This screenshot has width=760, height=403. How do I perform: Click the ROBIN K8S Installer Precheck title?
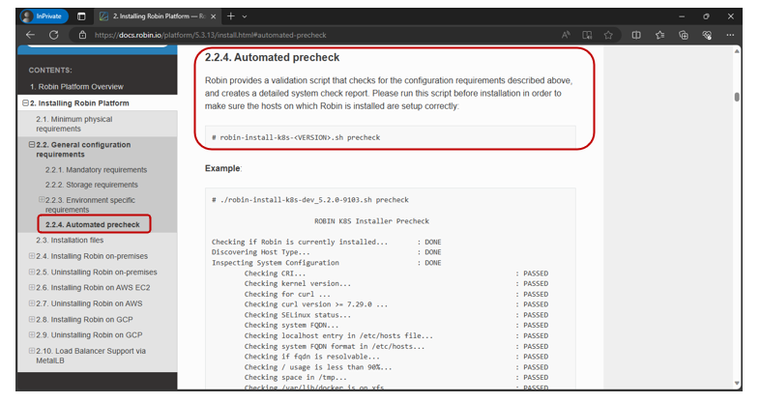click(371, 221)
